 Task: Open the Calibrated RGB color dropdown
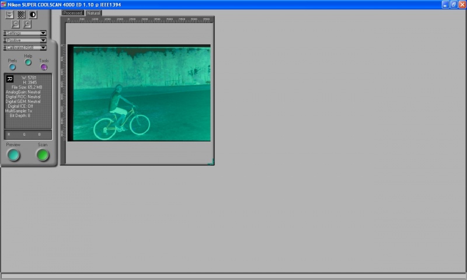tap(25, 48)
